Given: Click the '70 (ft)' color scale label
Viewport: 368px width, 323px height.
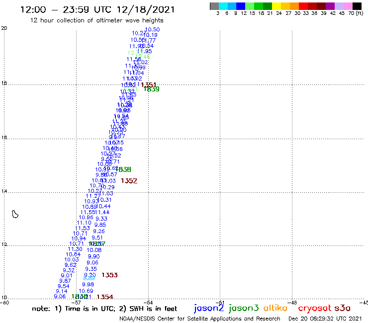Looking at the screenshot, I should pos(356,13).
